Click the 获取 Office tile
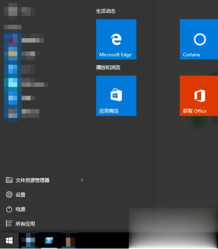The image size is (218, 249). click(x=199, y=96)
